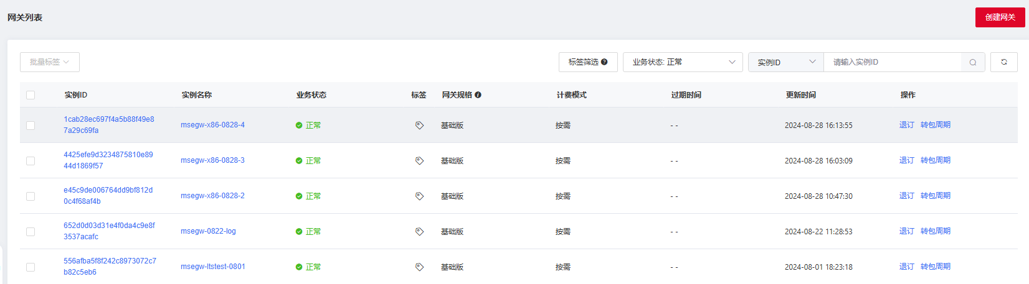Check the box for msegw-x86-0828-3

click(31, 161)
